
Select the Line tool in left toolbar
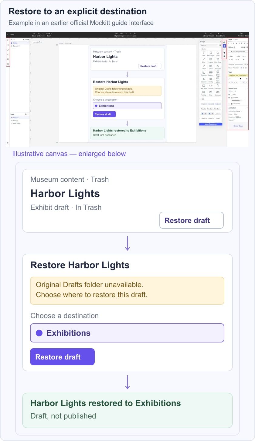[8, 54]
